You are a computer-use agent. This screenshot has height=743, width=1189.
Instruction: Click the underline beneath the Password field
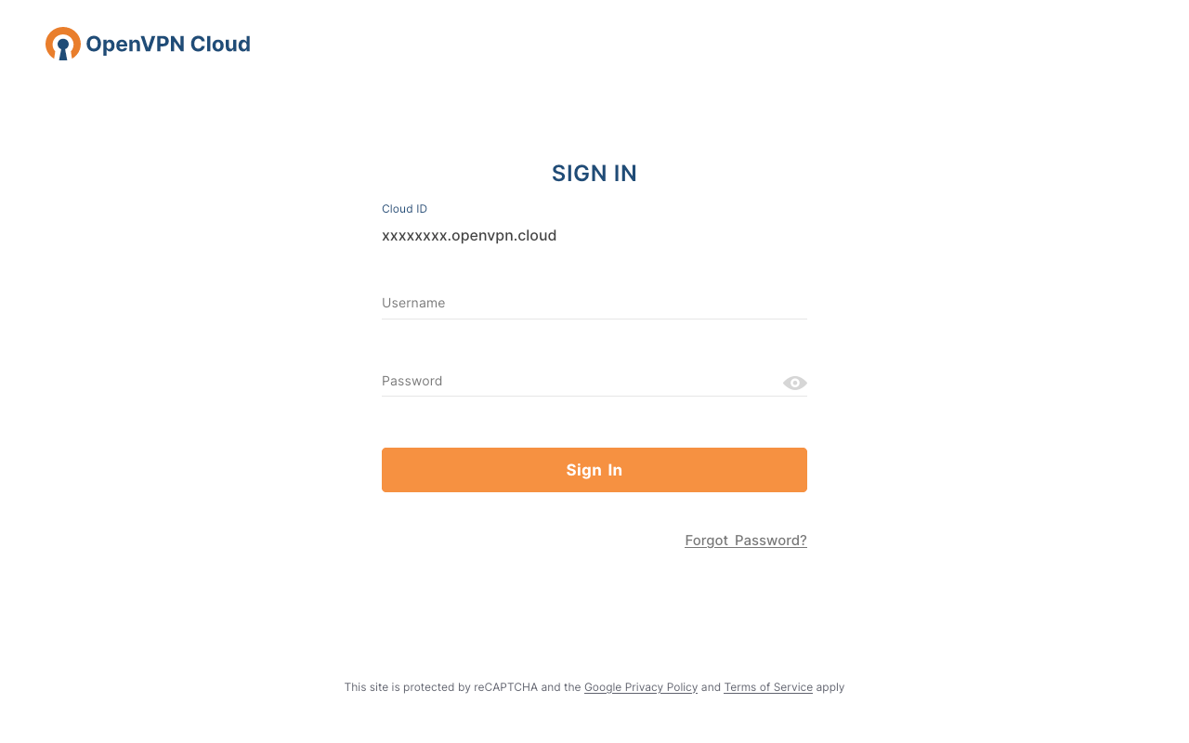(594, 396)
